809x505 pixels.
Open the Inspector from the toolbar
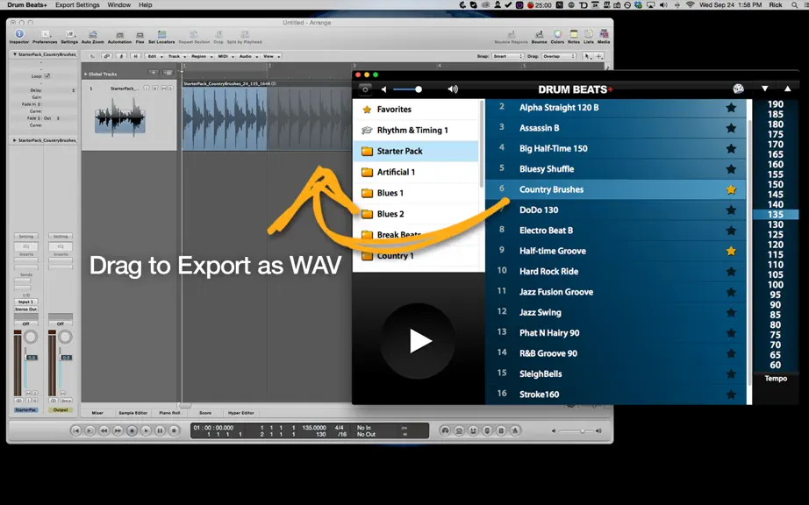point(19,36)
